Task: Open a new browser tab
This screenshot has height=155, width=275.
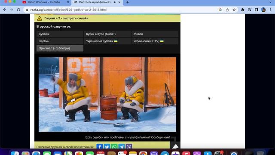Action: point(128,2)
